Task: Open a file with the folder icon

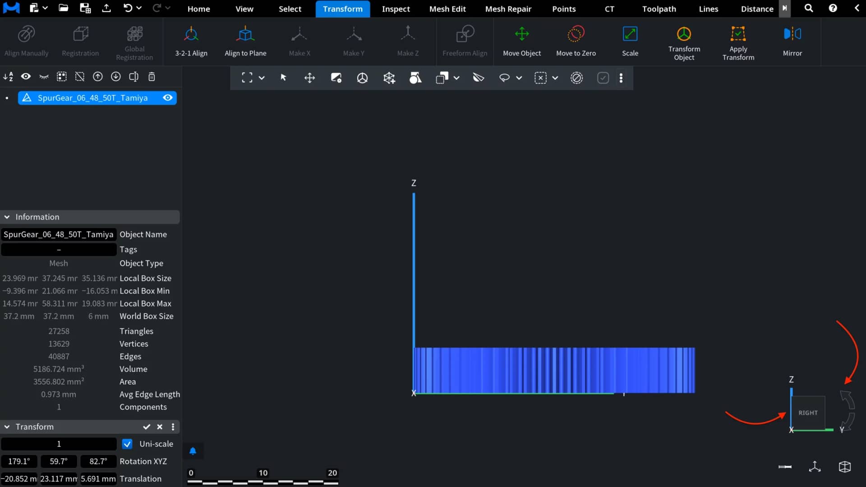Action: (63, 8)
